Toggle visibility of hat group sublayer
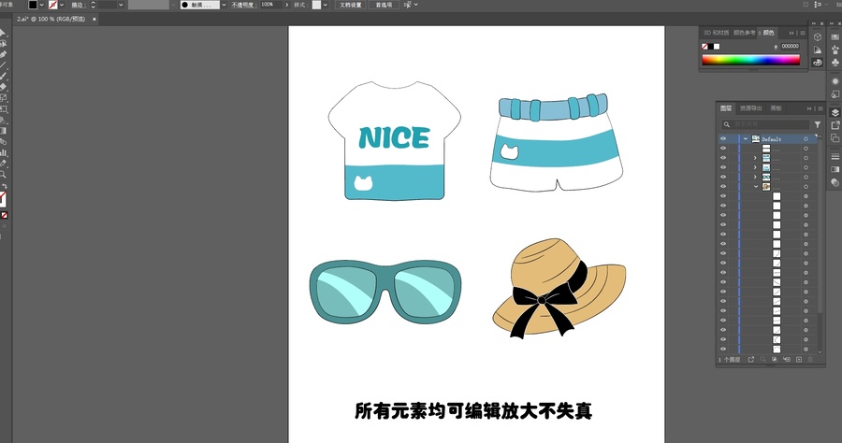Viewport: 842px width, 443px height. tap(723, 187)
